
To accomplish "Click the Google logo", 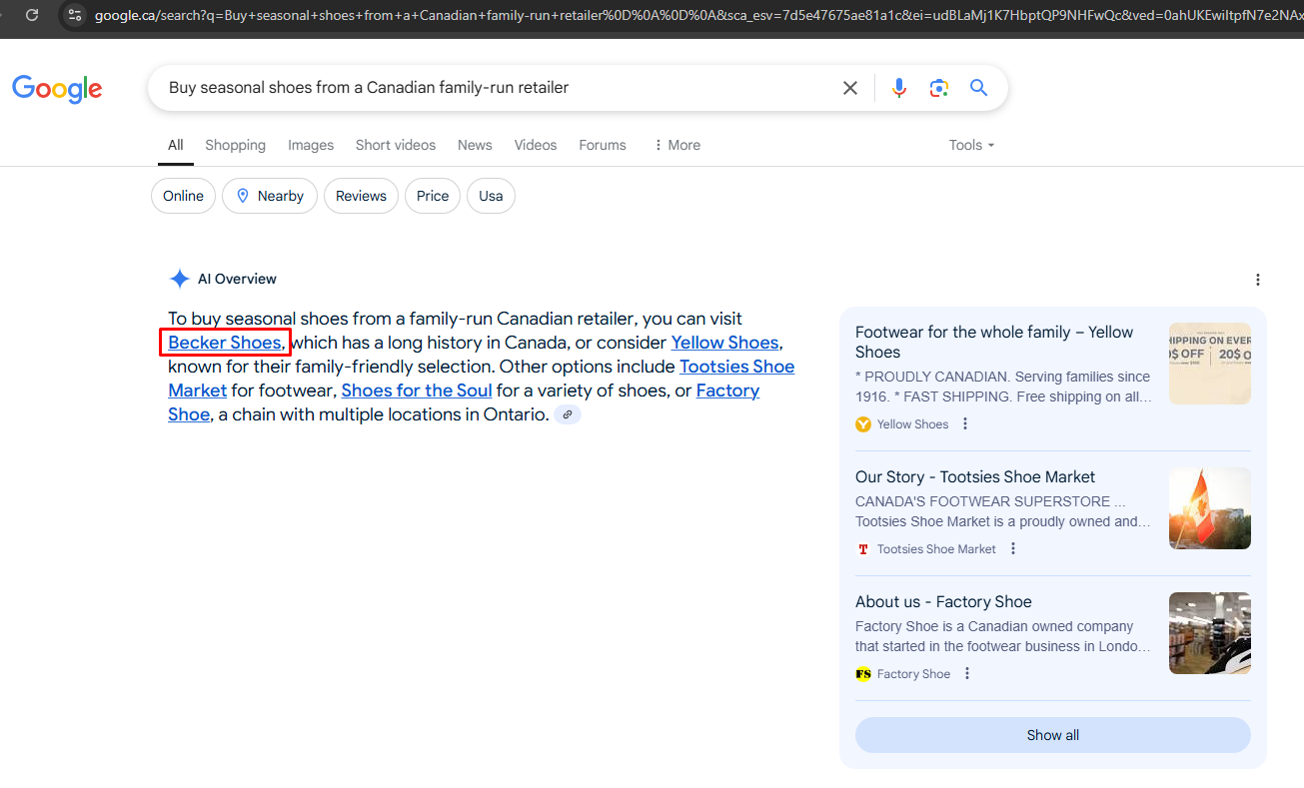I will coord(57,89).
